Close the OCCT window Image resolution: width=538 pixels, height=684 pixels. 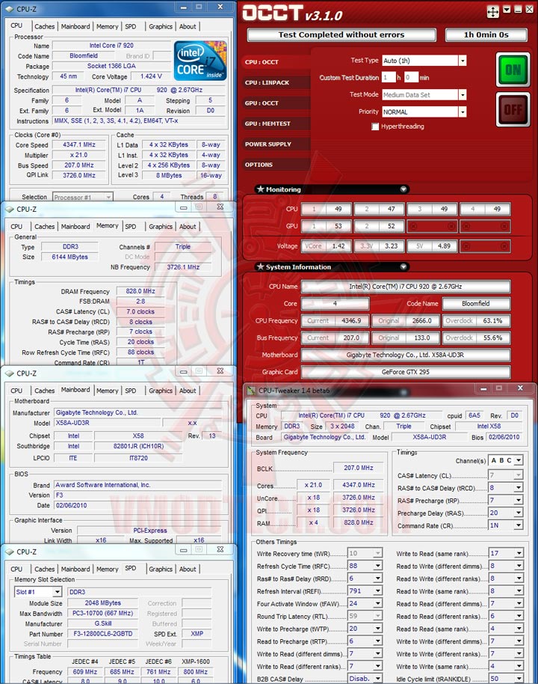[529, 10]
